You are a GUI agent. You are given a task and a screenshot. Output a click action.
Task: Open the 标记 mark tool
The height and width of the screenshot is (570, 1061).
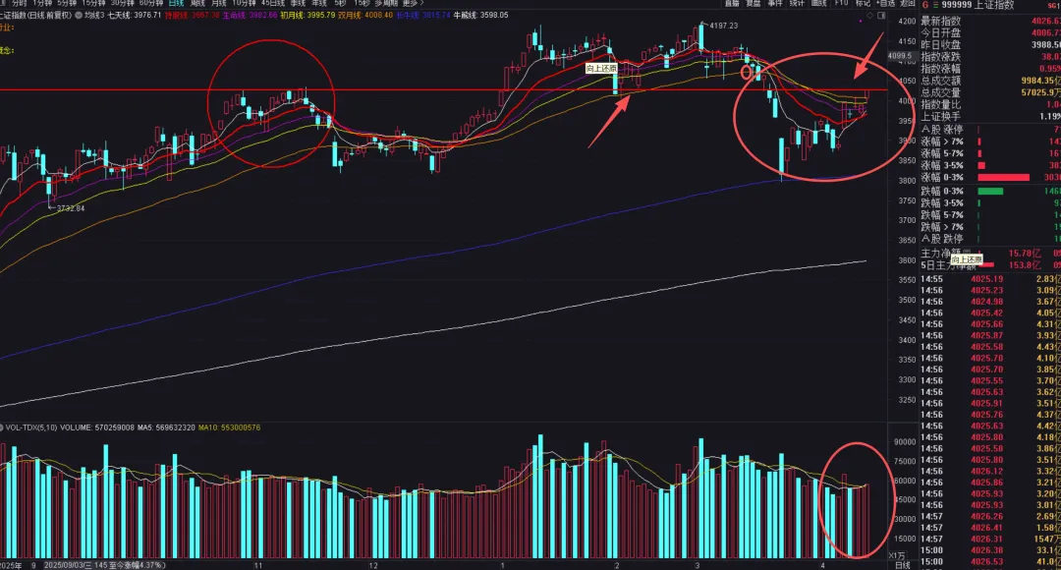(x=863, y=3)
